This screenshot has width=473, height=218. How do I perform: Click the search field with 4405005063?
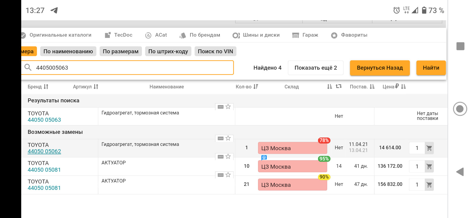tap(127, 68)
